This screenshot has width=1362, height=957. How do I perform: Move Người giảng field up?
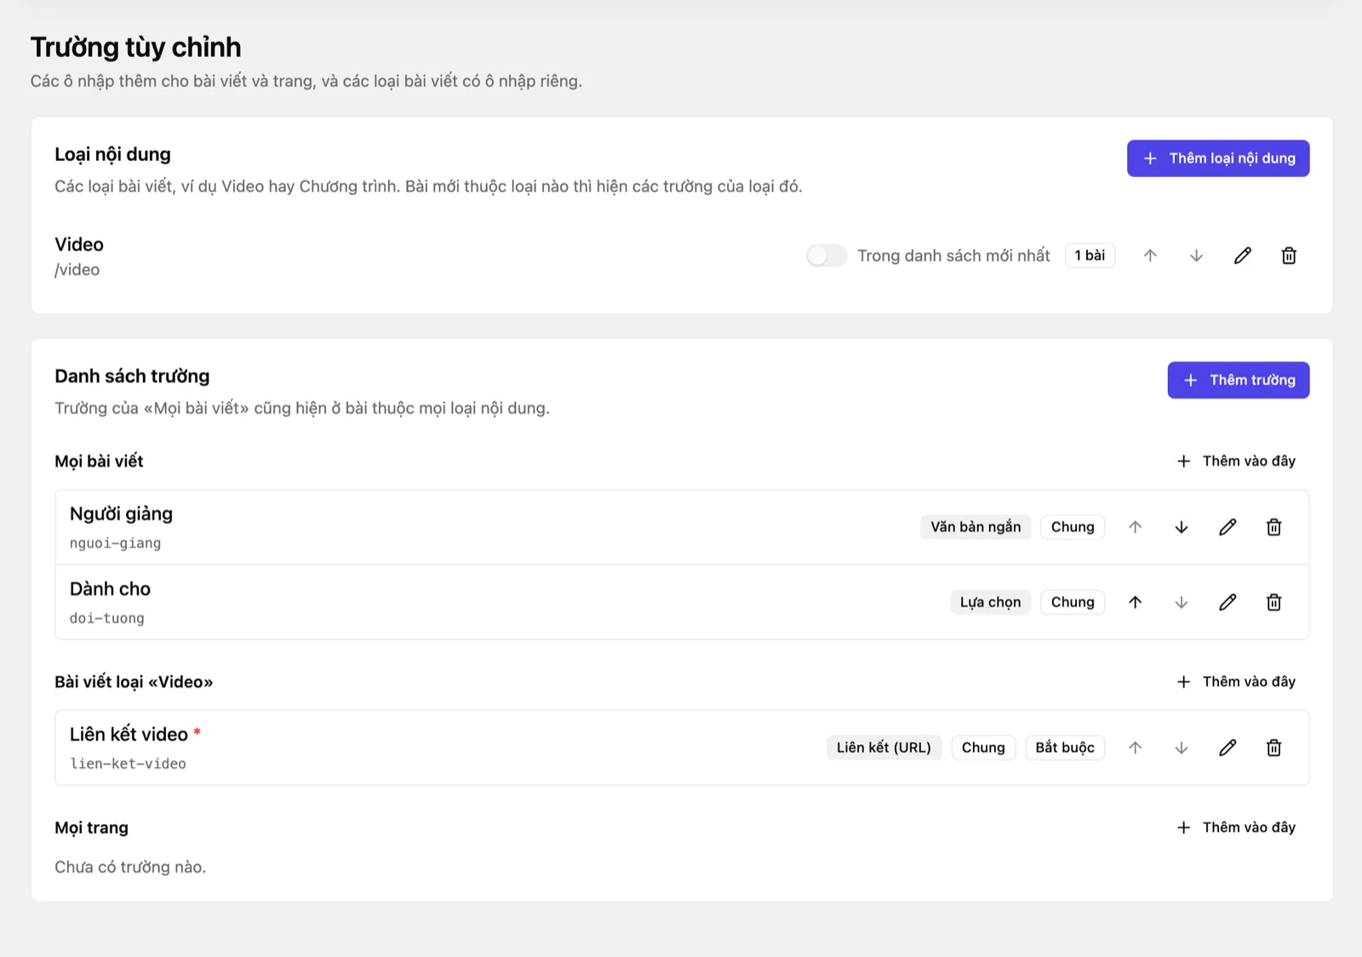click(1135, 527)
